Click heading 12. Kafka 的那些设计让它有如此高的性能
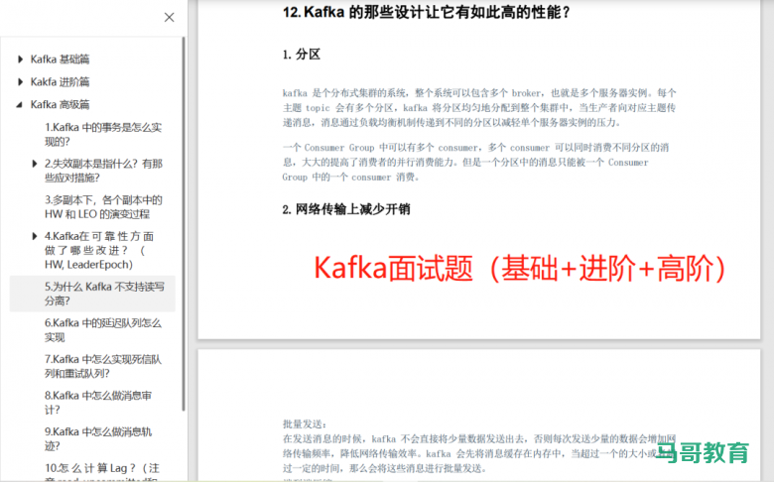This screenshot has height=482, width=774. coord(427,13)
